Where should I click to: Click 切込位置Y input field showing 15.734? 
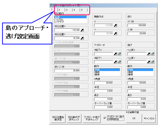[x=67, y=38]
